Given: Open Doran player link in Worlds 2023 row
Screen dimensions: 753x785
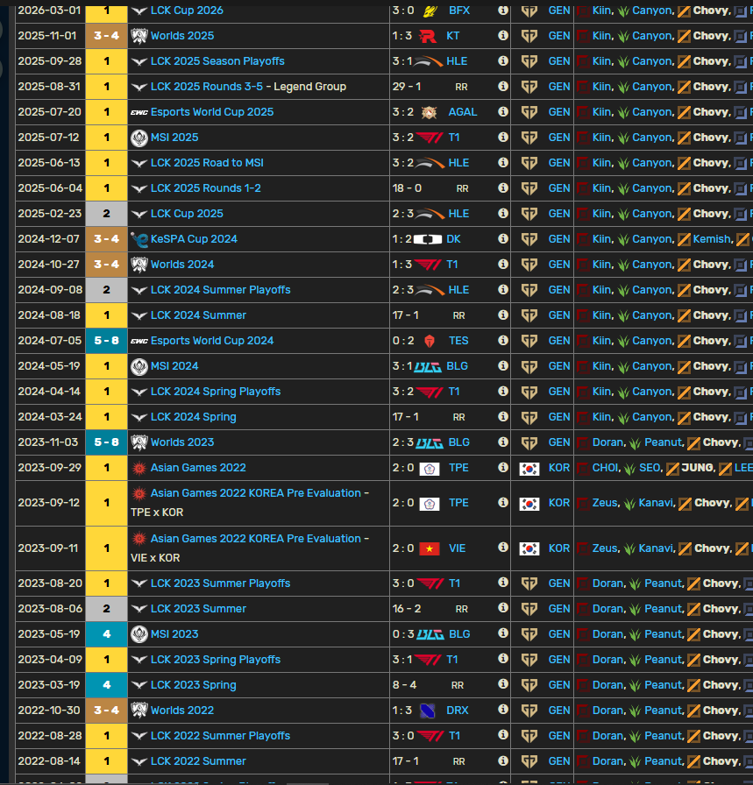Looking at the screenshot, I should tap(608, 442).
